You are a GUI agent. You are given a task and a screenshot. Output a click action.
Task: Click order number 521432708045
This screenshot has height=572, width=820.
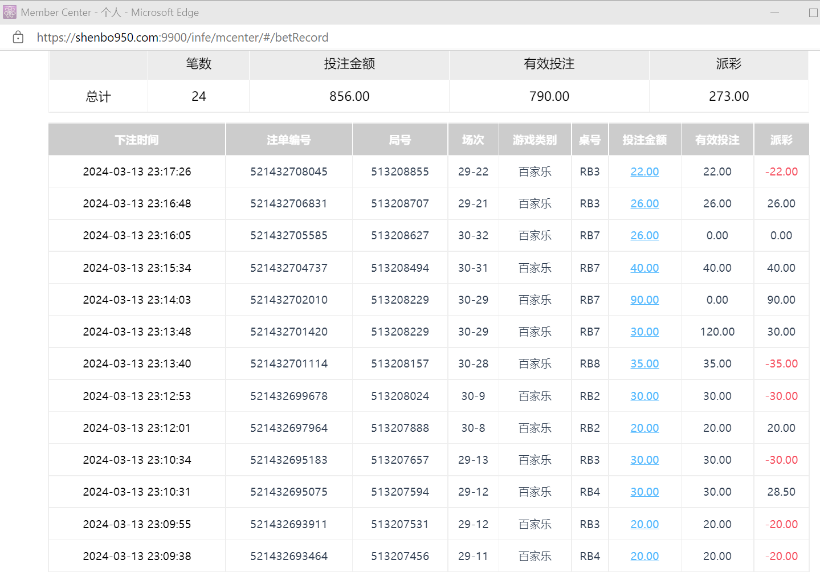pyautogui.click(x=289, y=171)
